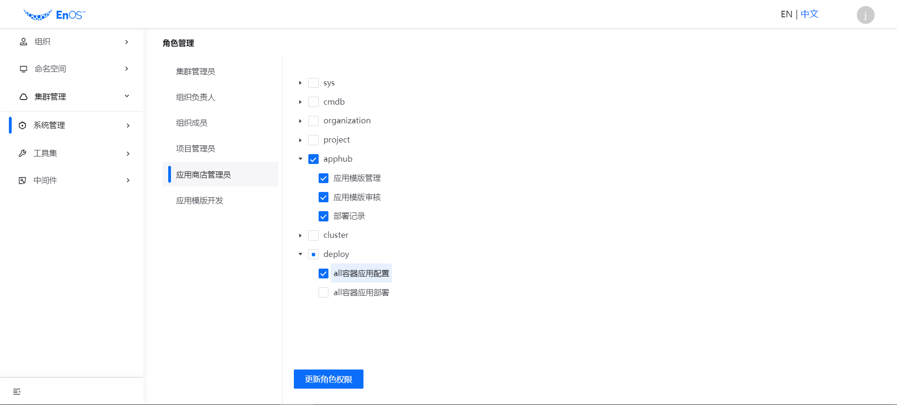Click the 应用模版管理 label
Screen dimensions: 897x405
pyautogui.click(x=357, y=178)
